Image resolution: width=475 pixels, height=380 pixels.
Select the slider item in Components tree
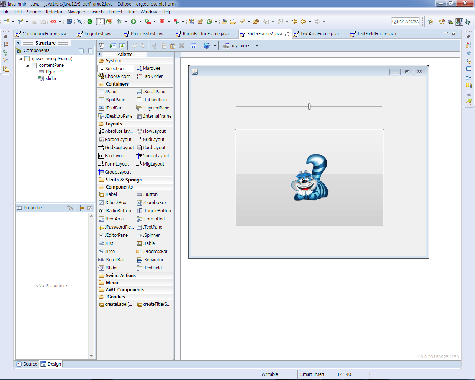tap(47, 79)
